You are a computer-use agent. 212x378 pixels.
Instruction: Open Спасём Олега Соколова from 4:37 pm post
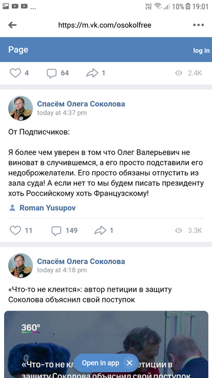tap(81, 104)
